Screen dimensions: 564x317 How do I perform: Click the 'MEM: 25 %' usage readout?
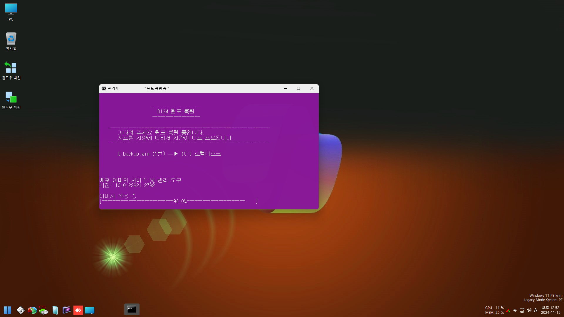(494, 313)
